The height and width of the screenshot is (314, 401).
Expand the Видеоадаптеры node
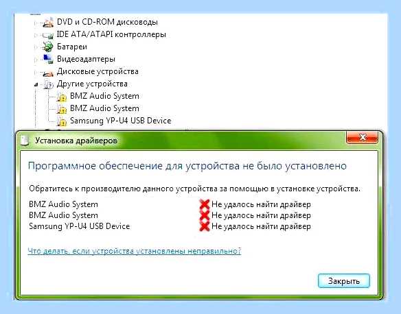click(36, 60)
